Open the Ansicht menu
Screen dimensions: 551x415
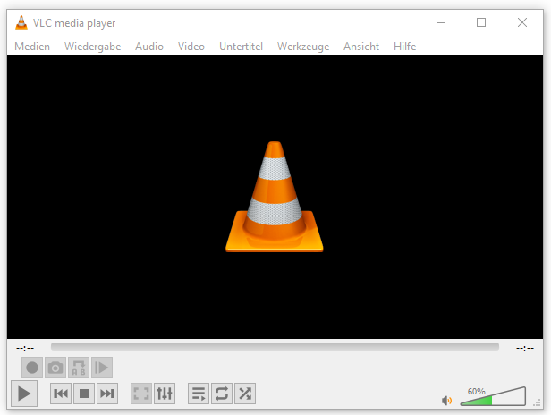[x=361, y=47]
